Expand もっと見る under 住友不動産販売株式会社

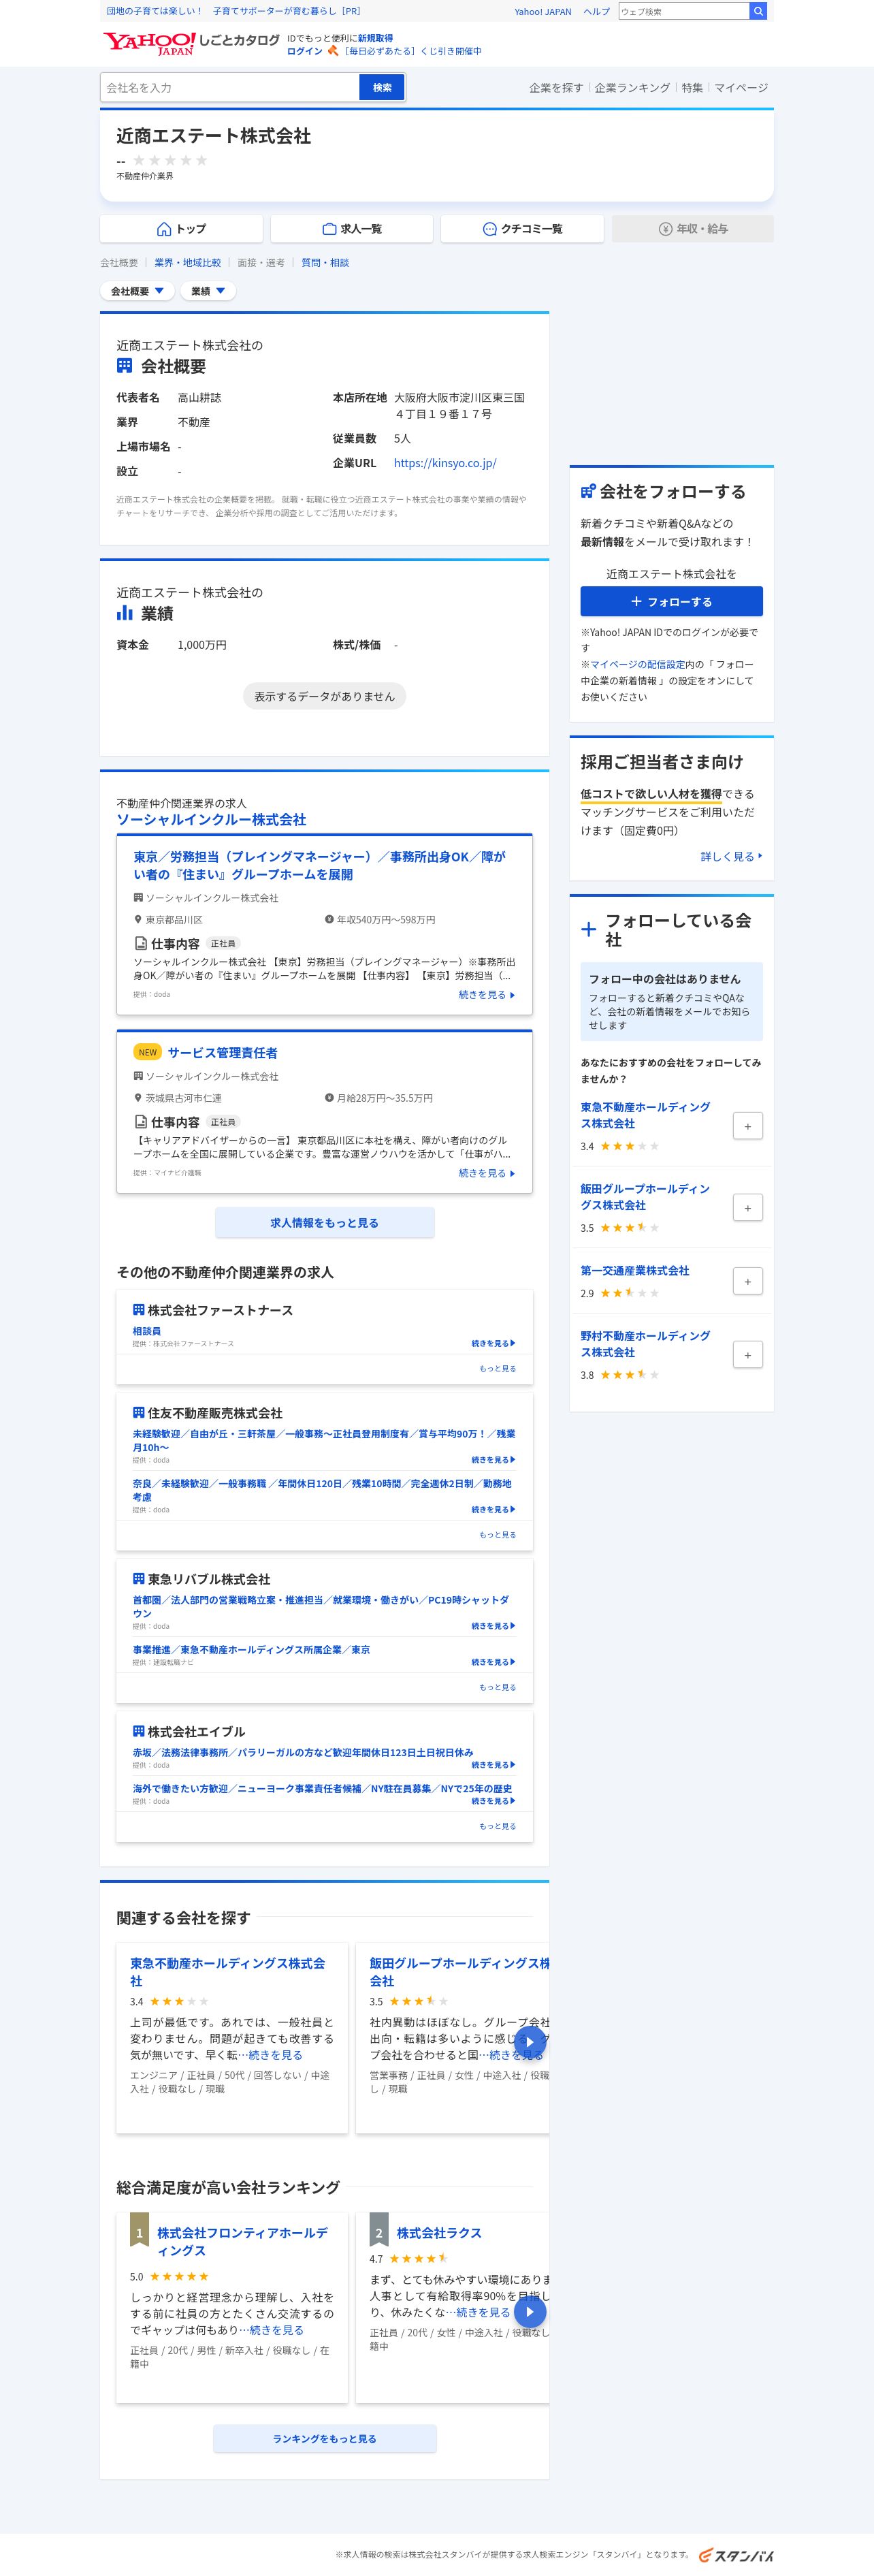point(497,1535)
